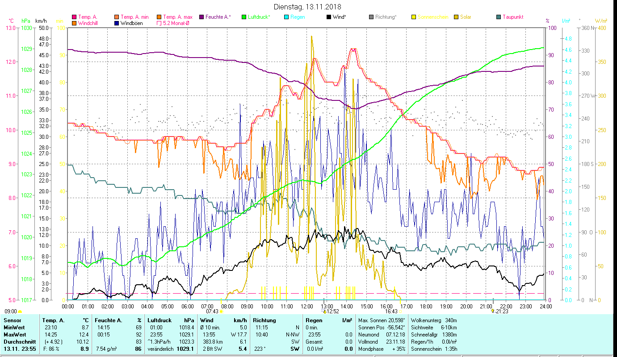Click the Taupunkt legend label
Viewport: 617px width, 357px height.
[513, 17]
